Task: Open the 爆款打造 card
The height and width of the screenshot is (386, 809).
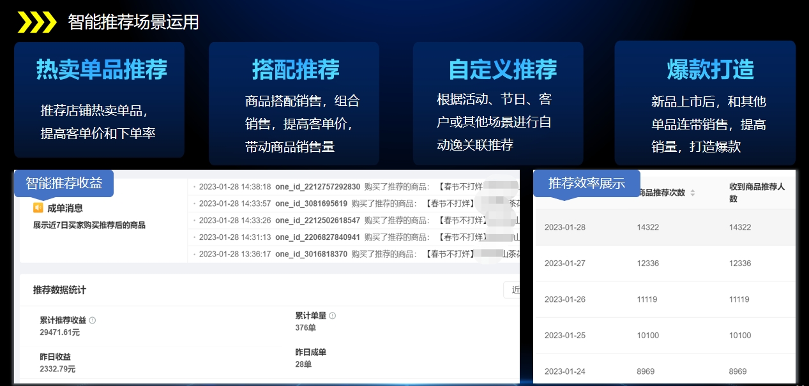Action: click(x=705, y=103)
